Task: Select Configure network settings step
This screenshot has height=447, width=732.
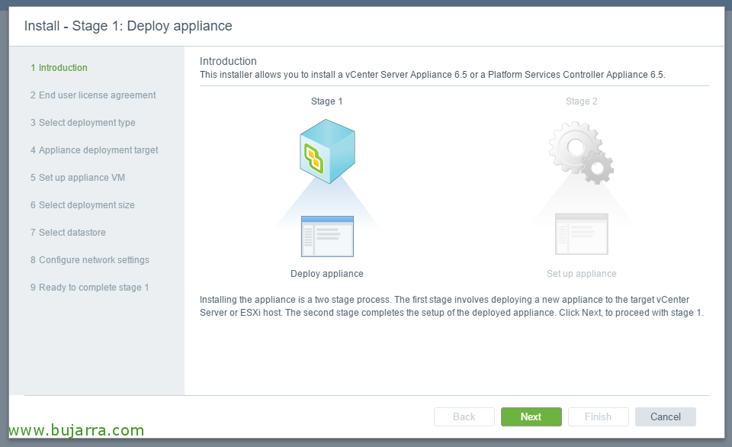Action: 90,260
